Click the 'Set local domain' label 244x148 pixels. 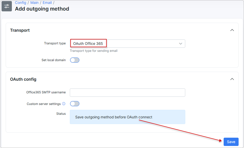[54, 60]
